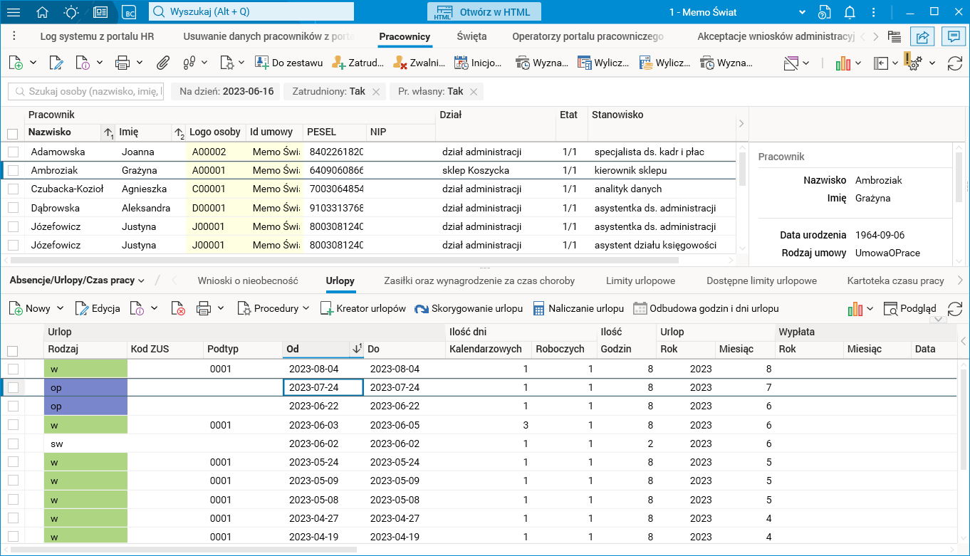Check the leave row dated 2023-08-04

[14, 369]
